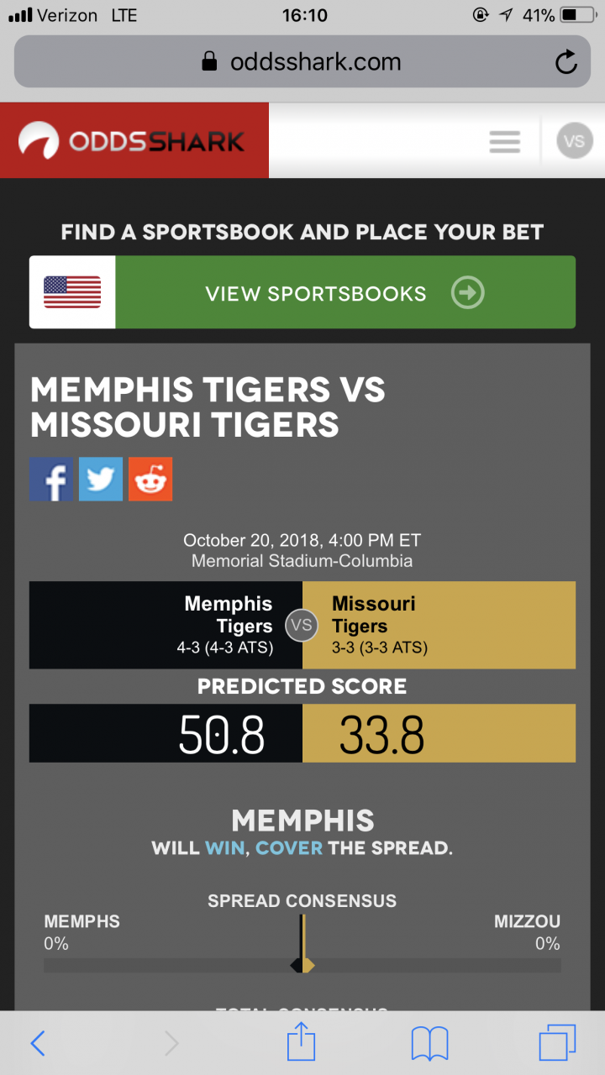Tap the VS circle between team names
605x1075 pixels.
pos(302,625)
